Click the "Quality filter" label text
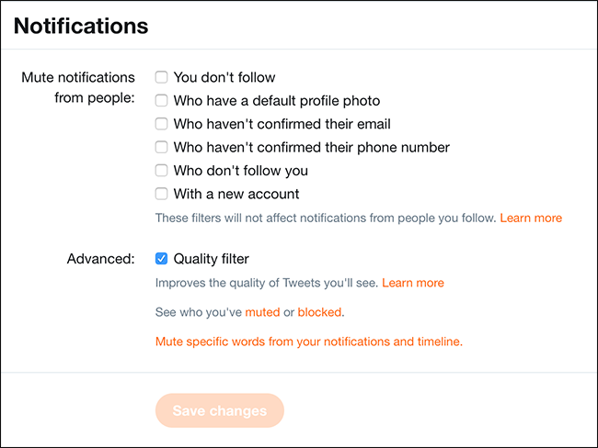Screen dimensions: 598x448 click(211, 259)
